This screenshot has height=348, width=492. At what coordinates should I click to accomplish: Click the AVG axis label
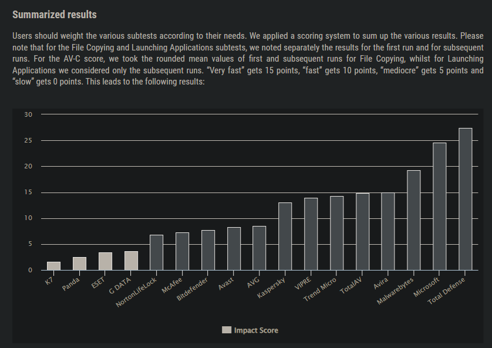(x=253, y=282)
